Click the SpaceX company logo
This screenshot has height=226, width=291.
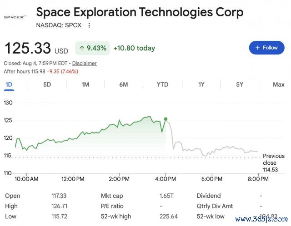tap(15, 17)
